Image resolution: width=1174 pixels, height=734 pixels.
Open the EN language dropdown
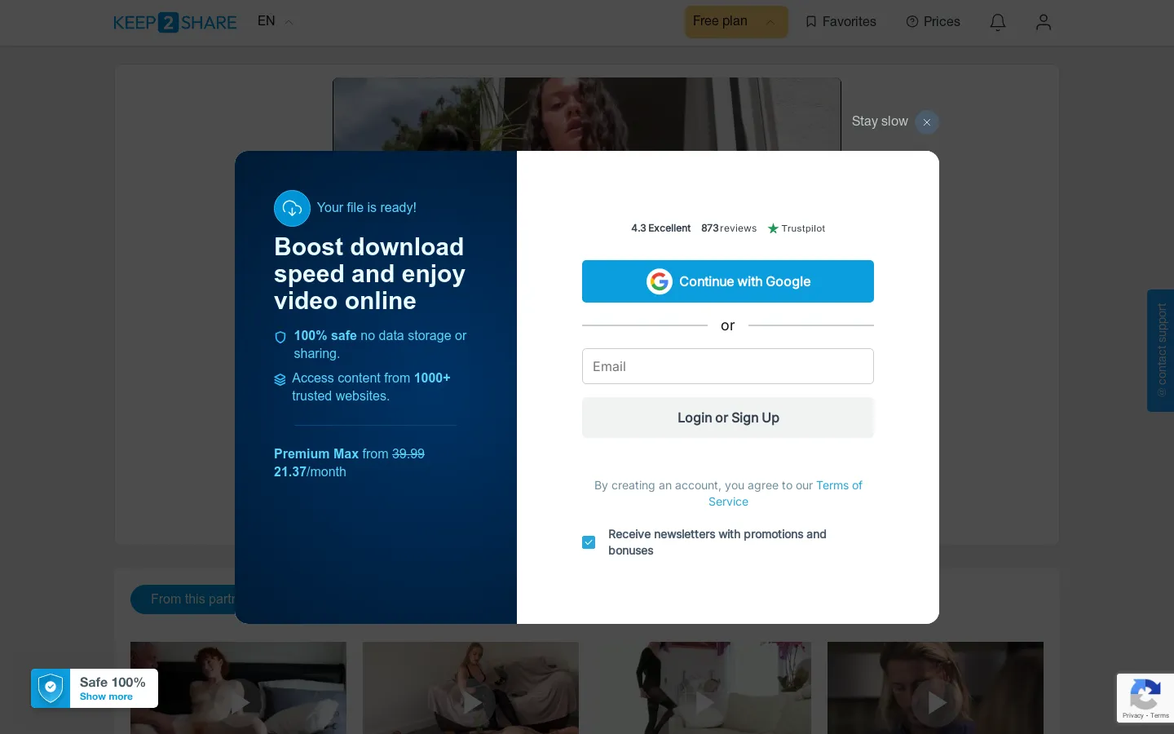click(x=275, y=21)
